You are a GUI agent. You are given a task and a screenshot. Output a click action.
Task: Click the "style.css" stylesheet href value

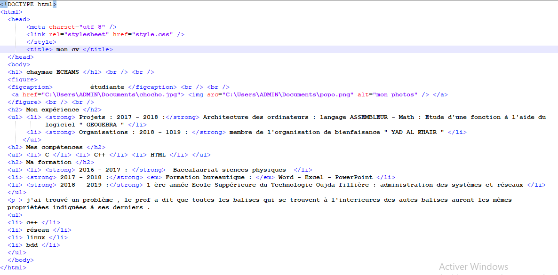coord(152,34)
